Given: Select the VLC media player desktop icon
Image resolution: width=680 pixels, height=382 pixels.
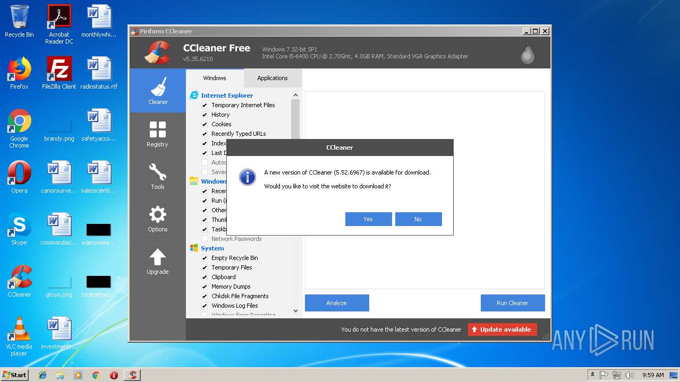Looking at the screenshot, I should point(19,336).
